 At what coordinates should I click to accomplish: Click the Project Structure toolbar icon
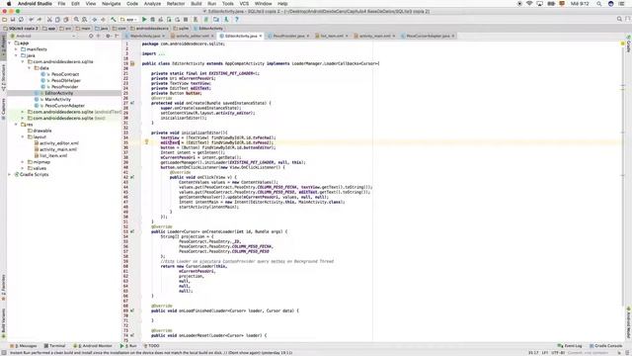click(216, 20)
